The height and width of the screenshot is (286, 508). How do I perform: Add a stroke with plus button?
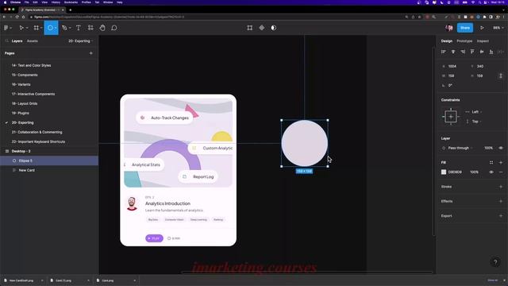(501, 187)
